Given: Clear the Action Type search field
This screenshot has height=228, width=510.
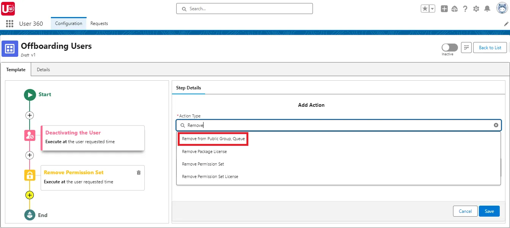Looking at the screenshot, I should [x=496, y=125].
